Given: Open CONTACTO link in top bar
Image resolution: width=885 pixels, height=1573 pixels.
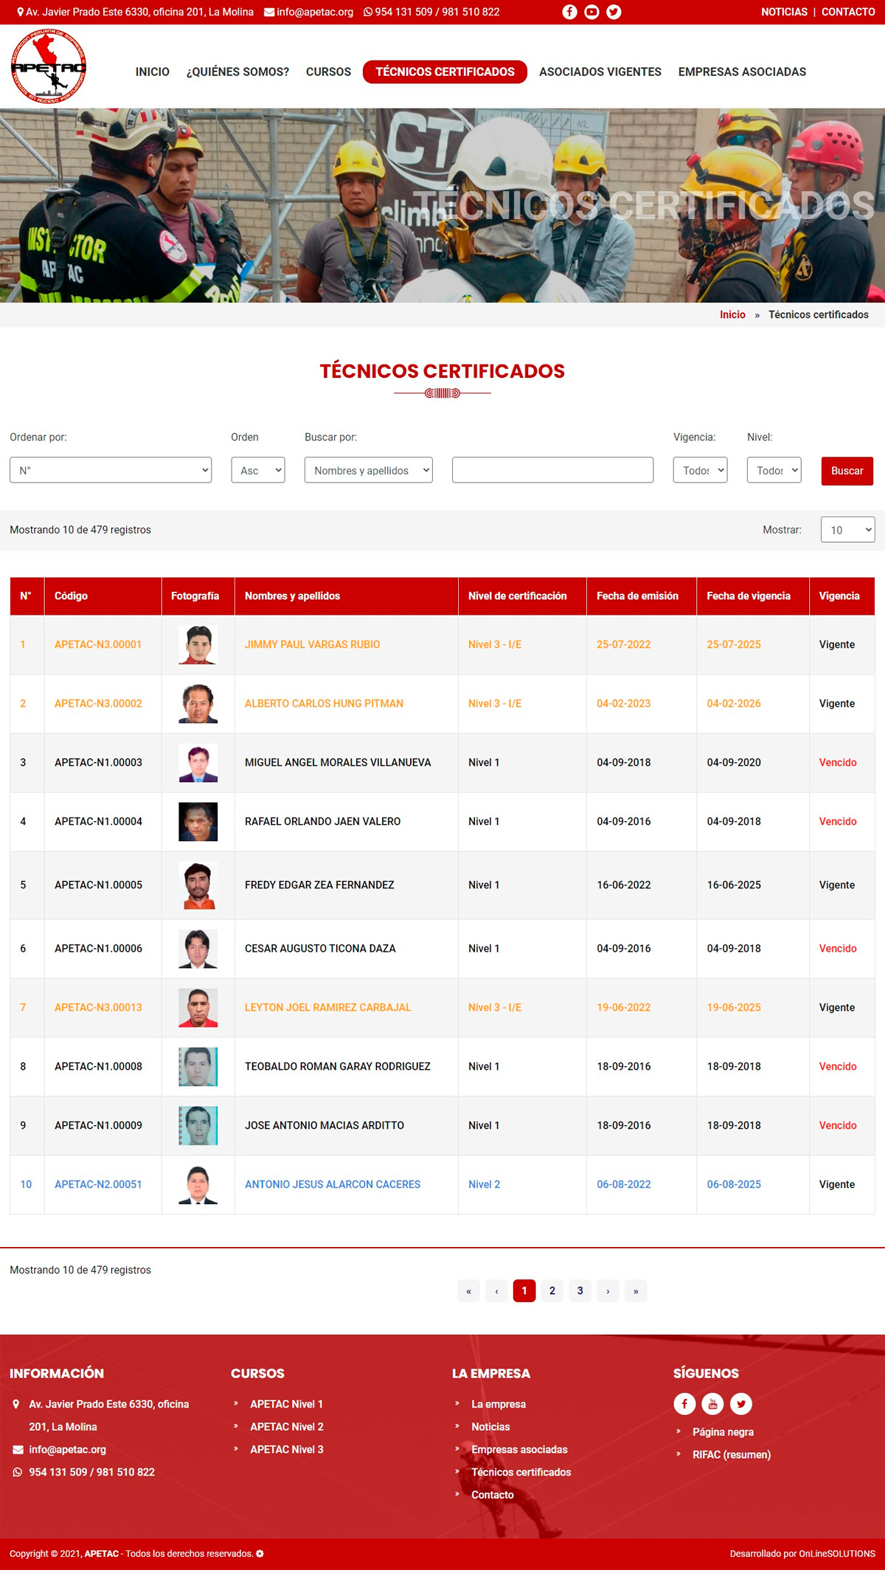Looking at the screenshot, I should point(848,12).
